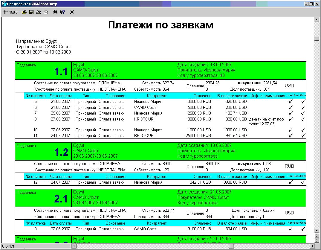Select the zoom scale tool showing 150%
321x250 pixels.
[10, 12]
